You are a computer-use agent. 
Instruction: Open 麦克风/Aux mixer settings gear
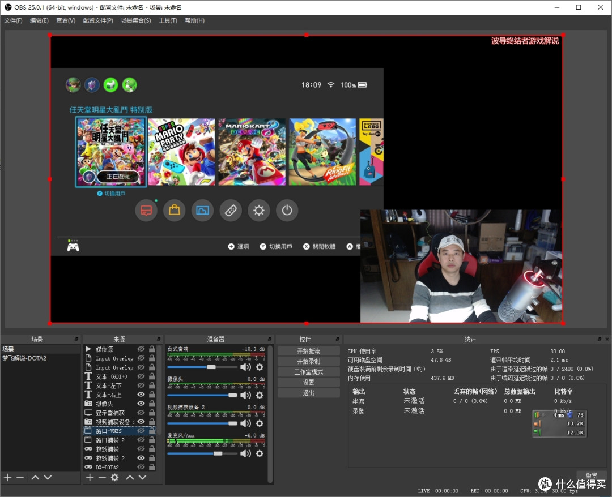click(x=260, y=453)
